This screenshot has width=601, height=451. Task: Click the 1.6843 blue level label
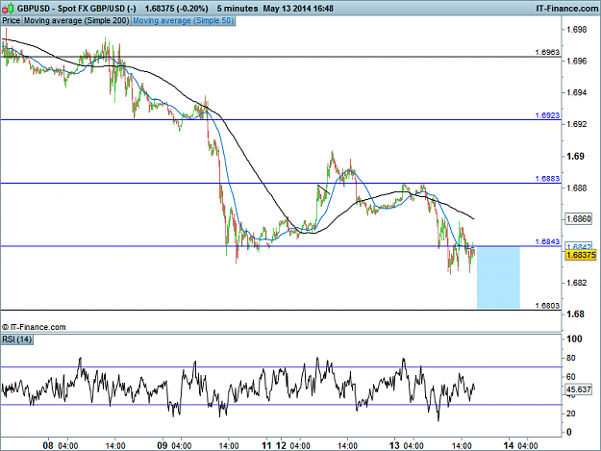(547, 241)
